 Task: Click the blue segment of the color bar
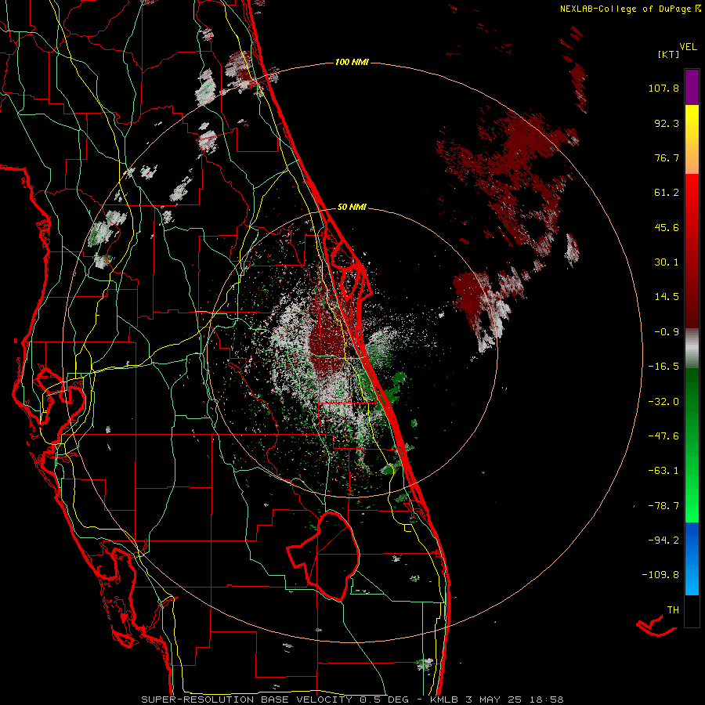click(x=692, y=559)
